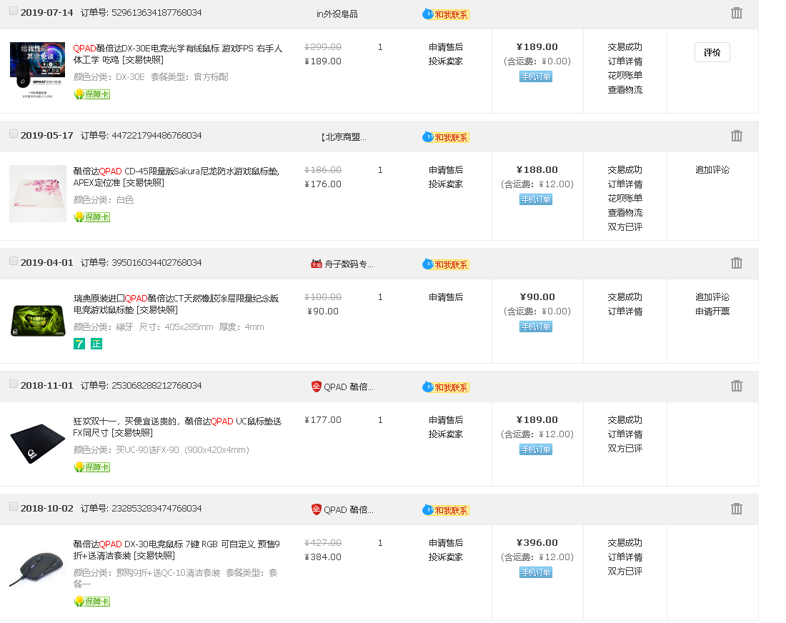This screenshot has width=786, height=623.
Task: View 双方已评 for the 2018-10-02 order
Action: coord(625,572)
